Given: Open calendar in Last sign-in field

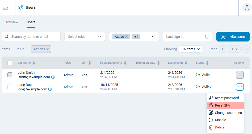Looking at the screenshot, I should pyautogui.click(x=207, y=37).
